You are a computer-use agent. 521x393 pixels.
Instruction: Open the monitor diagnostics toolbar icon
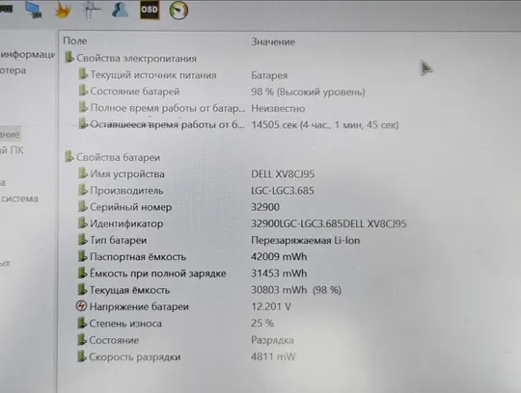click(34, 11)
